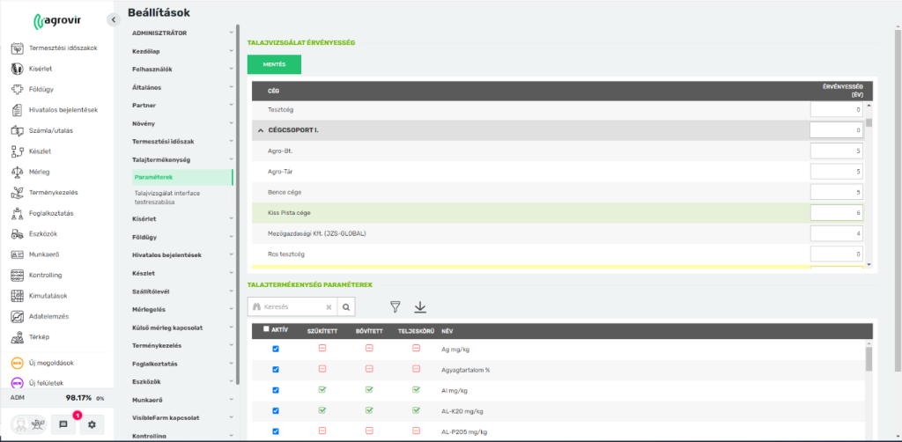Click the filter funnel icon

pyautogui.click(x=395, y=306)
